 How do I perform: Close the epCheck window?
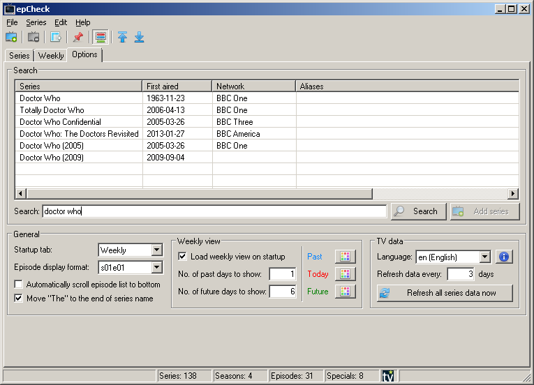click(524, 9)
